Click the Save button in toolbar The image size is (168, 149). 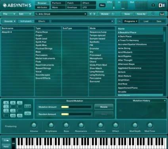[x=127, y=14]
